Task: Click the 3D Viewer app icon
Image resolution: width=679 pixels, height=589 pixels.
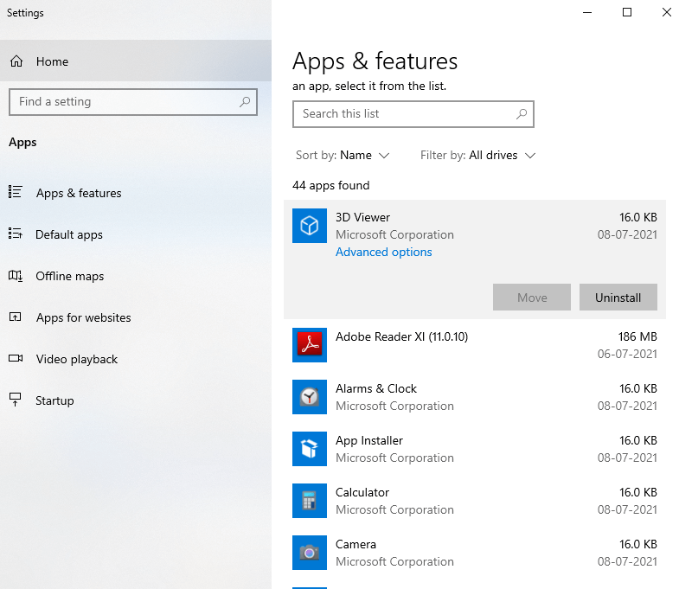Action: click(x=310, y=226)
